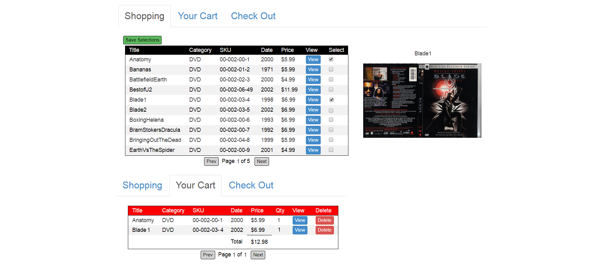This screenshot has width=602, height=274.
Task: Click the Category header in shopping table
Action: [200, 50]
